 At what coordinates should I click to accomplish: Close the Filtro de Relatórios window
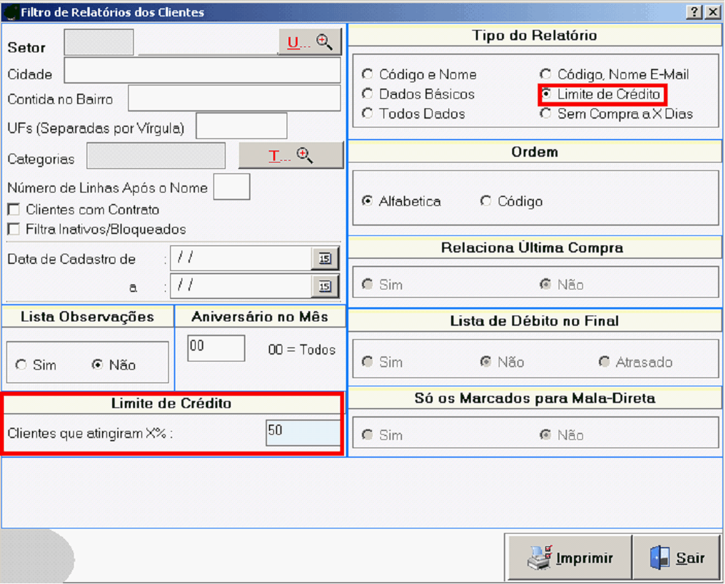[712, 12]
